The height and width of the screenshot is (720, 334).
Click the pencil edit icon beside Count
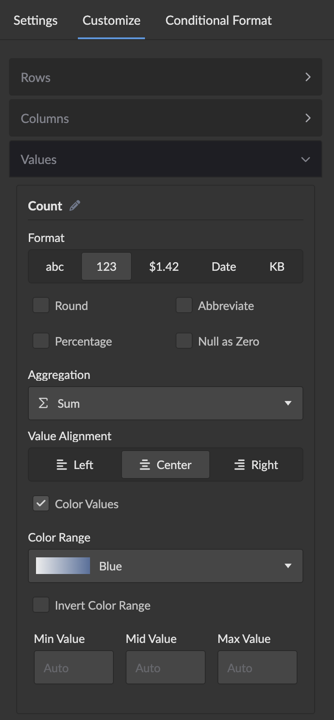pos(75,206)
